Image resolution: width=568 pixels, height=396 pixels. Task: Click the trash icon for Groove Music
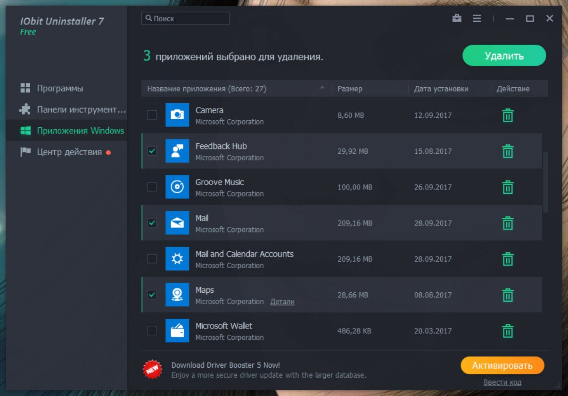tap(508, 187)
